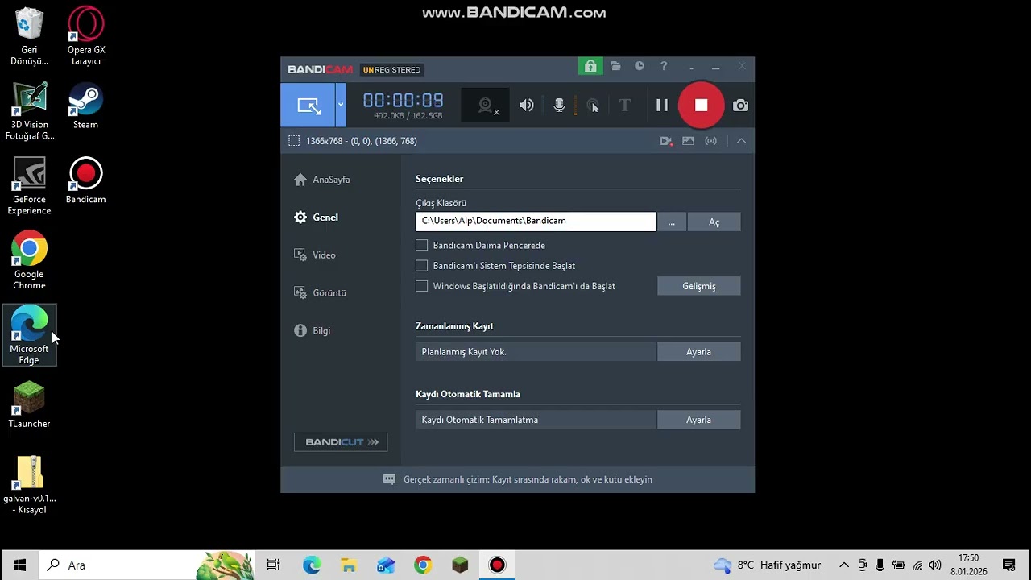
Task: Open the output folder icon in title bar
Action: (x=615, y=66)
